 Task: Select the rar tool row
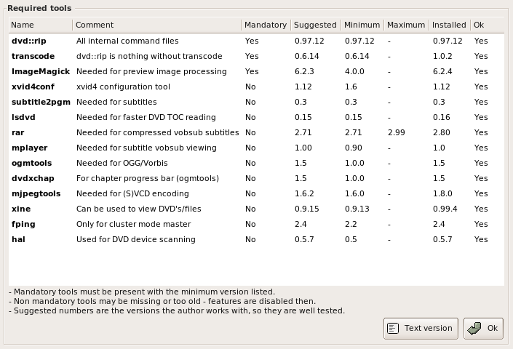pyautogui.click(x=256, y=132)
